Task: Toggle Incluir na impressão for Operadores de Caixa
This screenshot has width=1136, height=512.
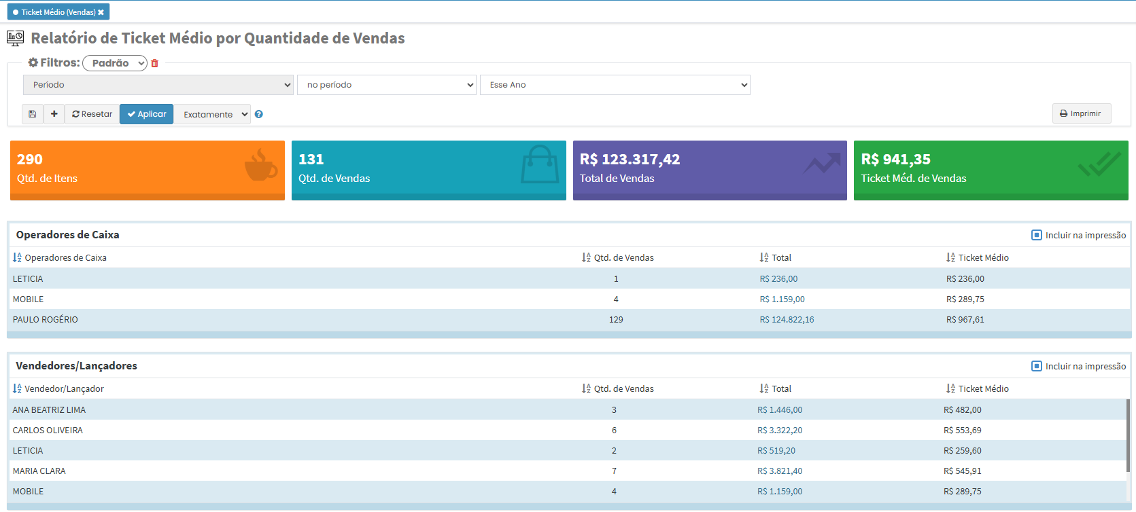Action: tap(1036, 235)
